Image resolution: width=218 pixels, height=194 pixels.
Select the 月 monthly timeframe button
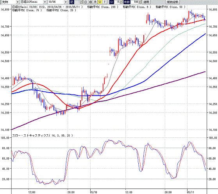click(95, 2)
